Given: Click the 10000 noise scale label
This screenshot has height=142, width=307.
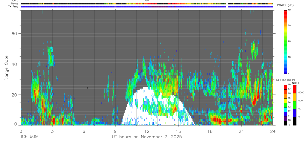Looking at the screenshot, I should 300,92.
